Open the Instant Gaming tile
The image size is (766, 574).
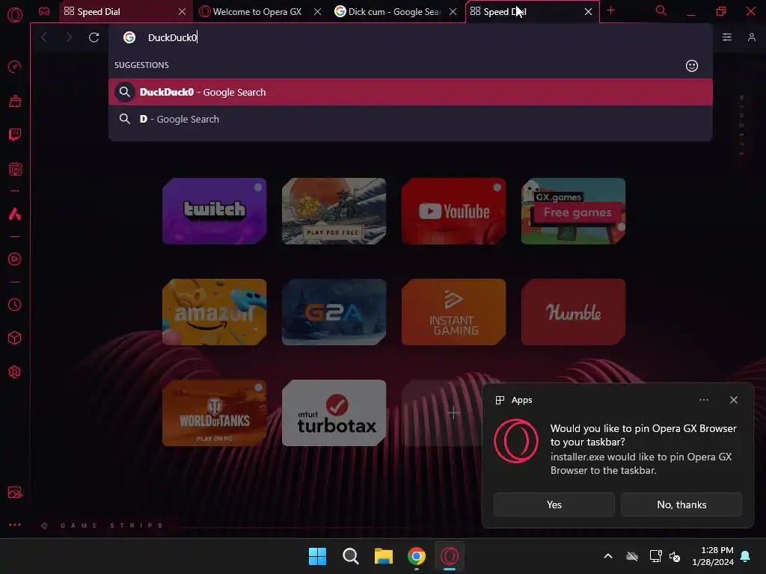coord(454,312)
